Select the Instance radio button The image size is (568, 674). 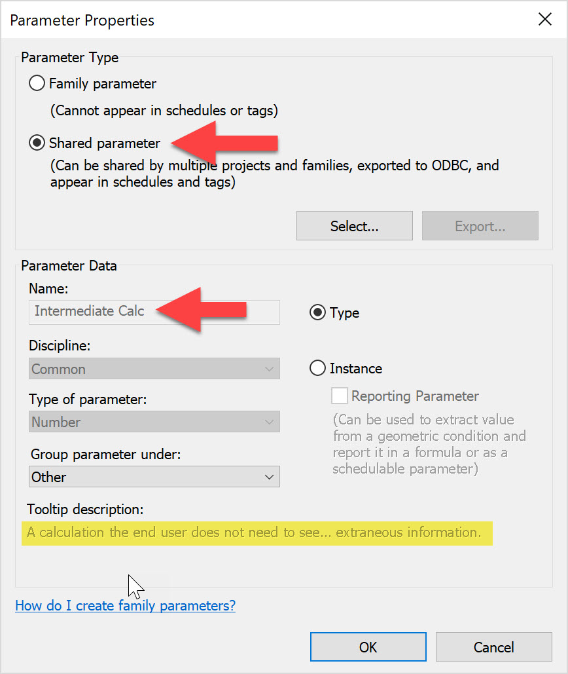[317, 368]
